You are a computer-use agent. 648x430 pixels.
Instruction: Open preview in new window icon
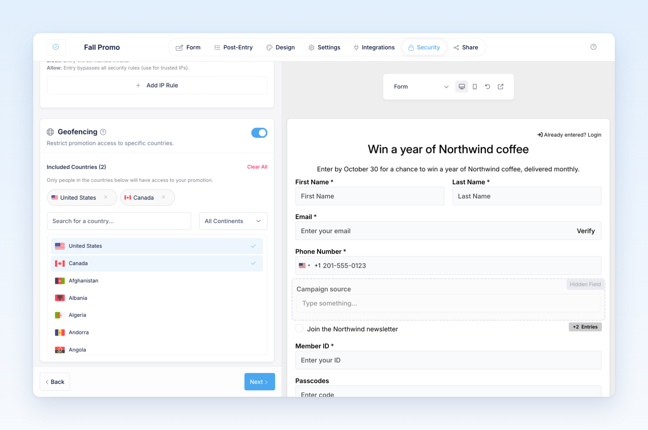pyautogui.click(x=501, y=87)
